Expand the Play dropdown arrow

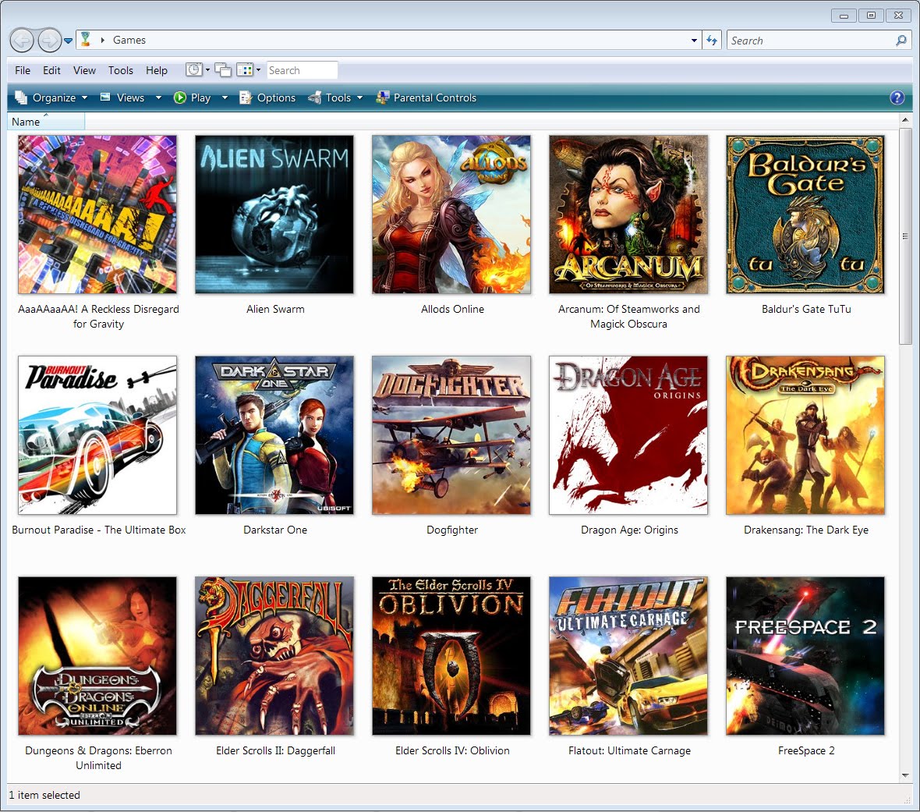pyautogui.click(x=225, y=98)
